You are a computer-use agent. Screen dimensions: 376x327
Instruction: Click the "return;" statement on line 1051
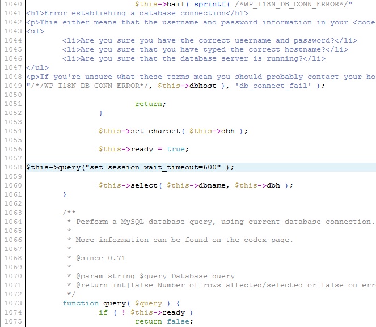(150, 104)
